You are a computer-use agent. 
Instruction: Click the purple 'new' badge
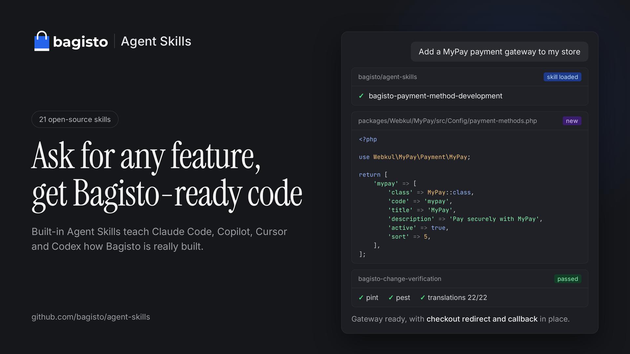572,121
